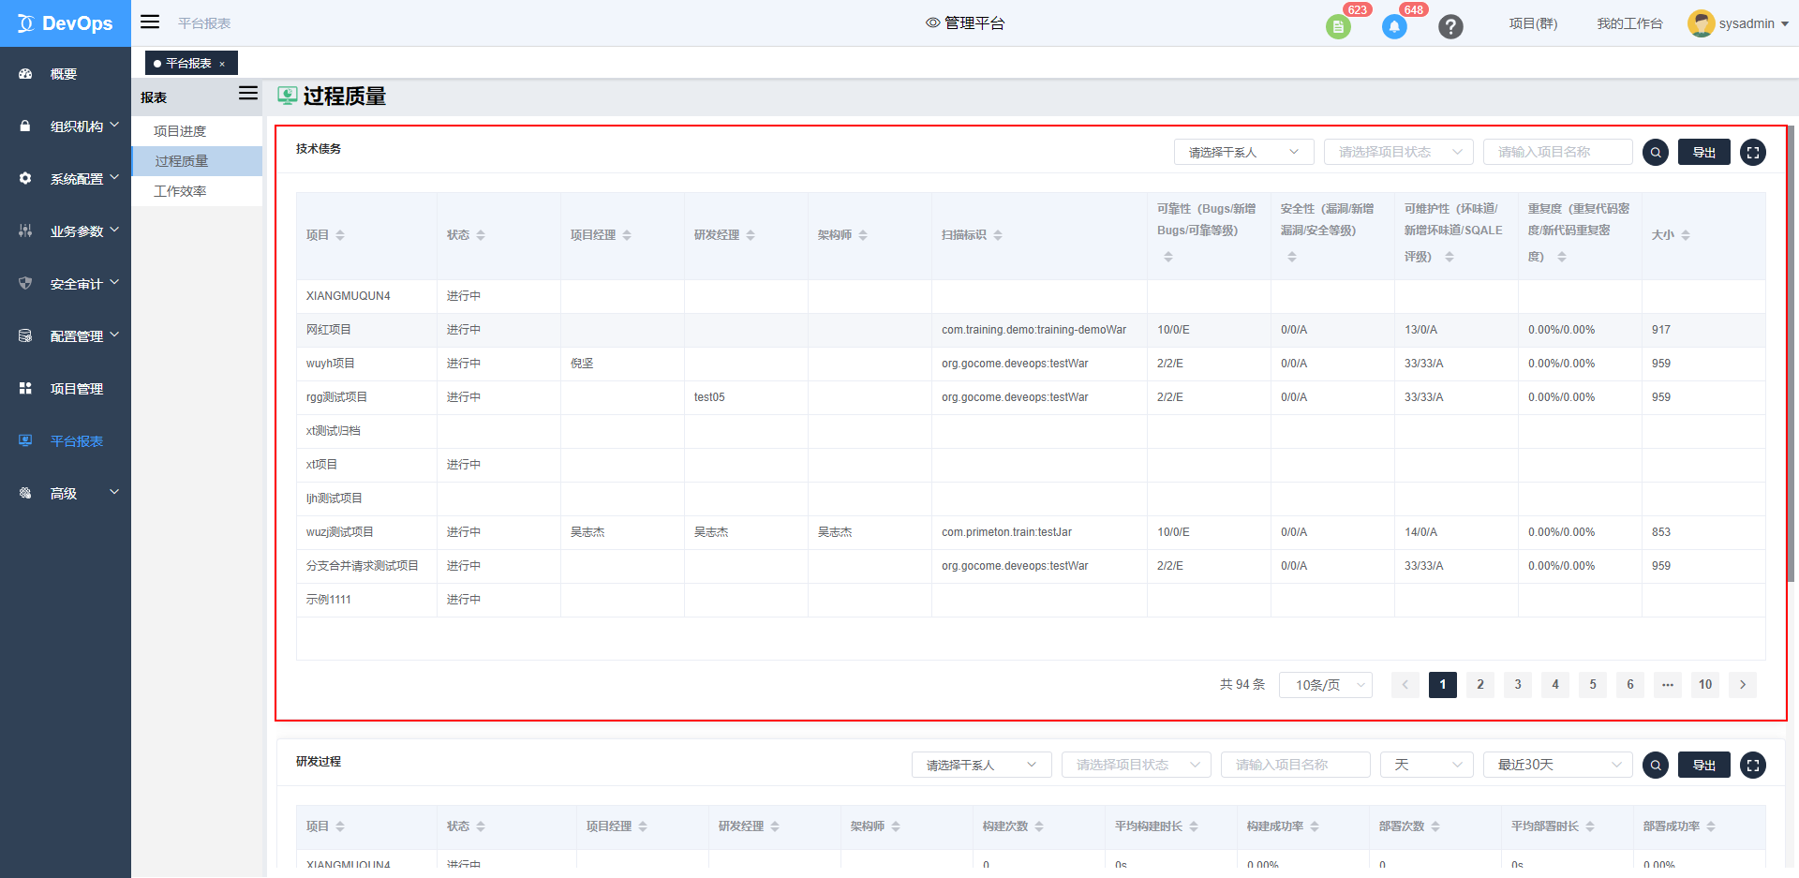Image resolution: width=1799 pixels, height=878 pixels.
Task: Close the 平台报表 tab
Action: pos(222,64)
